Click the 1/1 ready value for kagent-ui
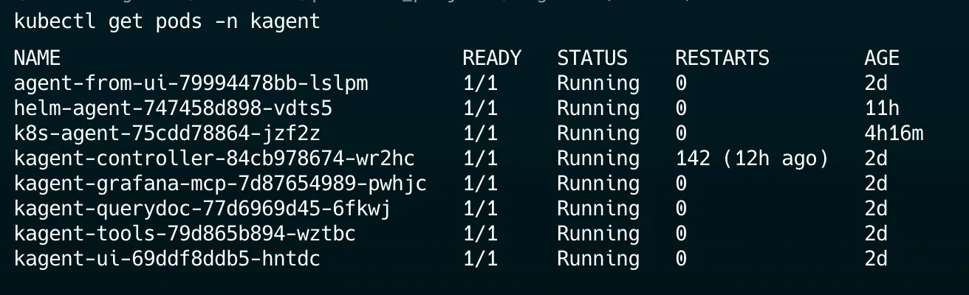 [480, 259]
